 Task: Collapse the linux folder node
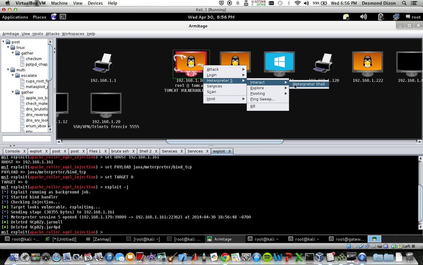(x=8, y=47)
